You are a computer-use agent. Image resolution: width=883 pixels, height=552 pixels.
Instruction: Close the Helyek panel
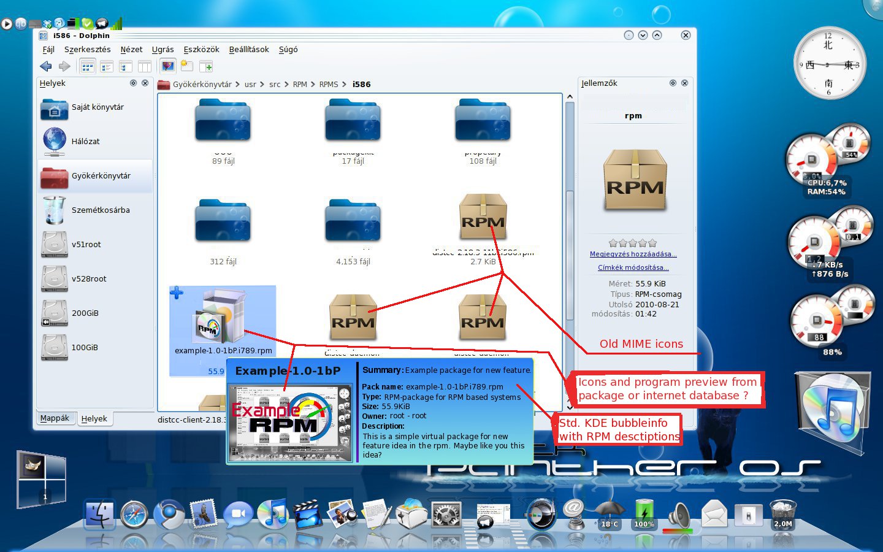(145, 83)
